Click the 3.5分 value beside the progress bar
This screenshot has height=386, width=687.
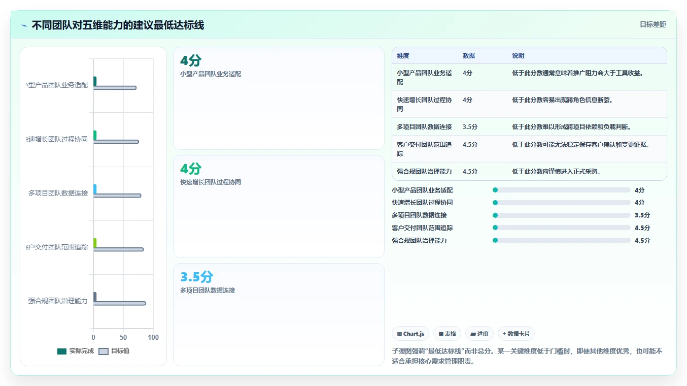[x=642, y=215]
